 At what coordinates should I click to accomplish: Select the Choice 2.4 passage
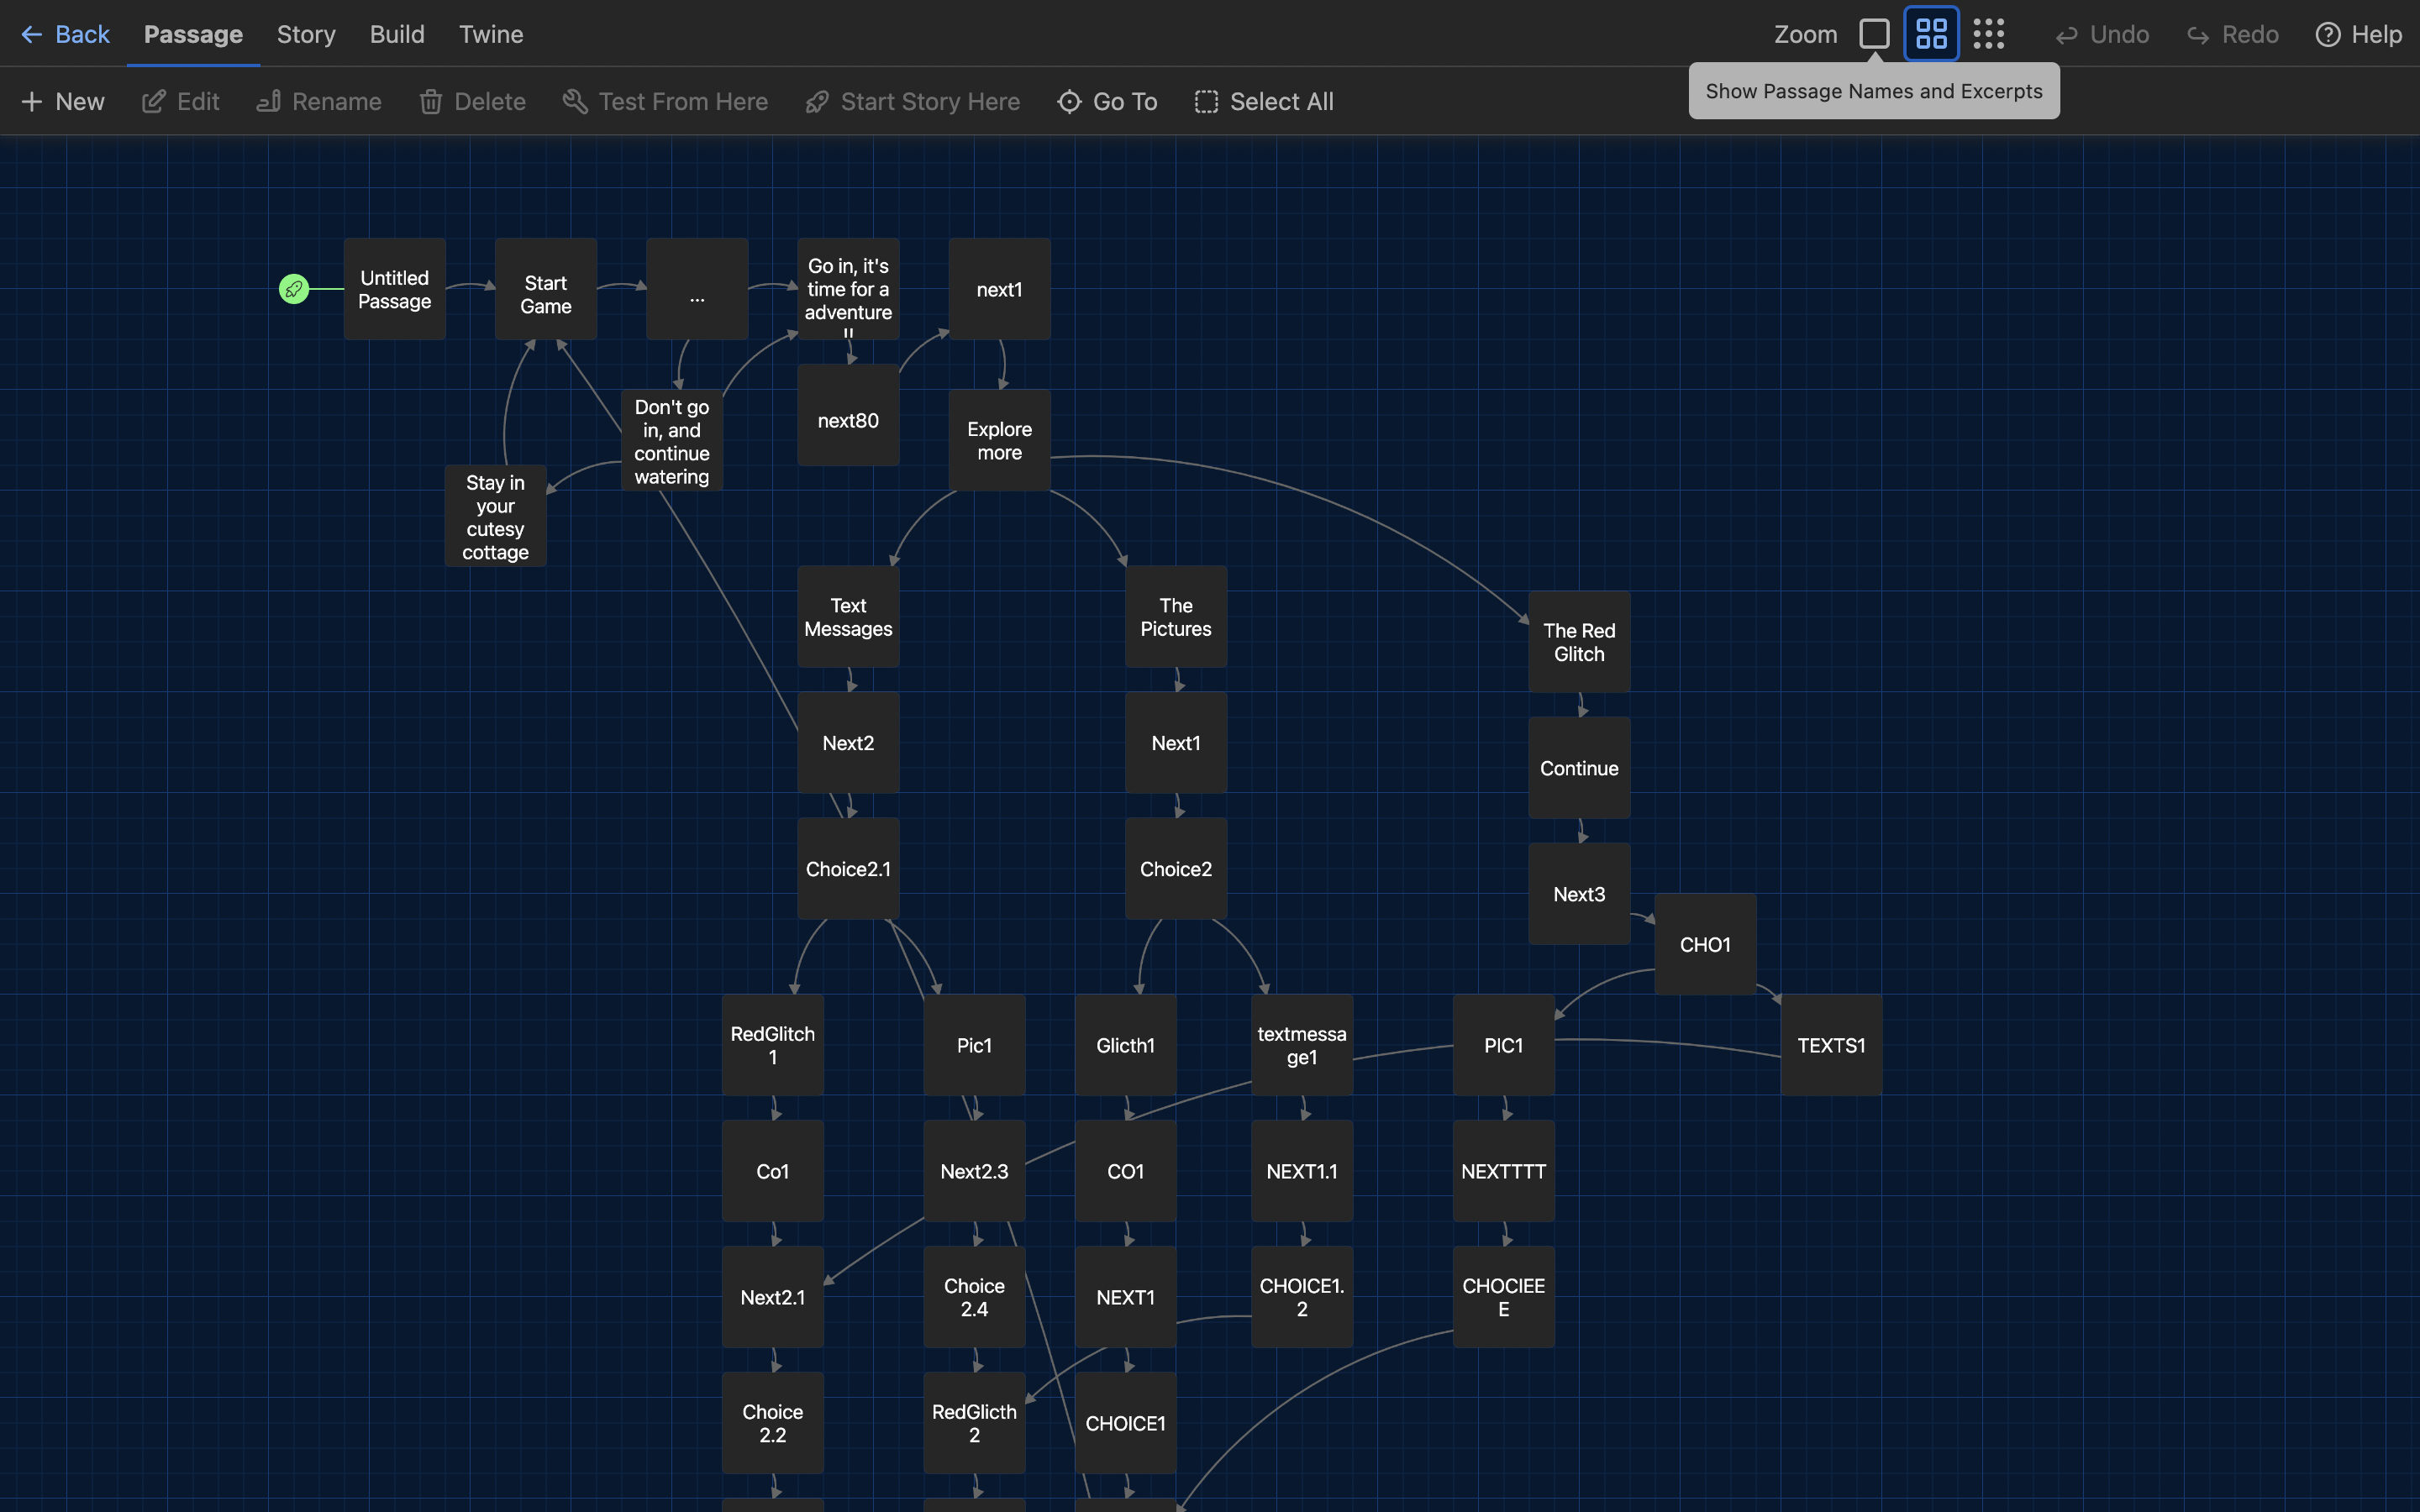click(974, 1297)
